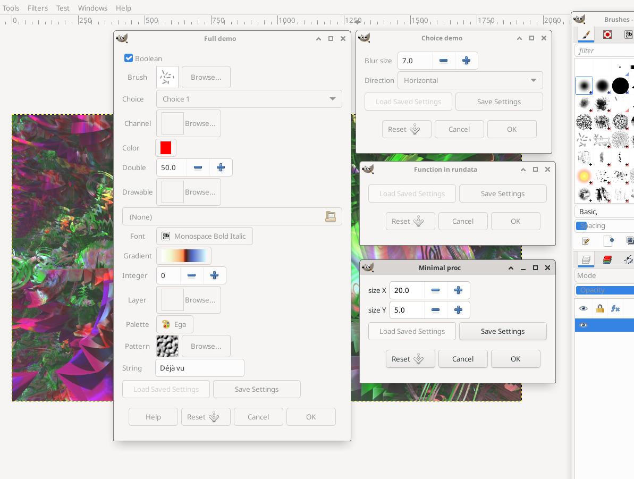Open the layer Mode dropdown

(604, 275)
